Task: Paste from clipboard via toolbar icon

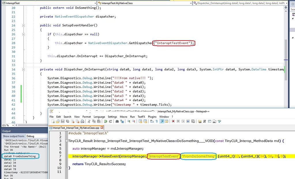Action: 99,122
